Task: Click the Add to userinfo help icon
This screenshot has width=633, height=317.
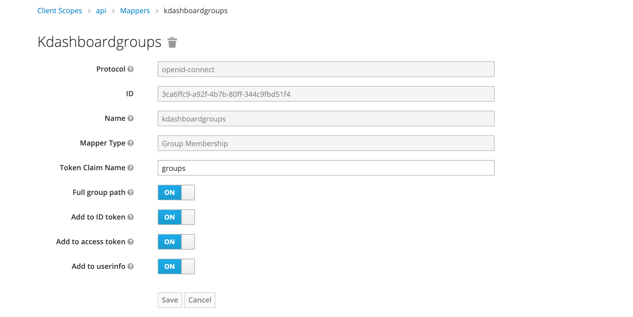Action: click(130, 266)
